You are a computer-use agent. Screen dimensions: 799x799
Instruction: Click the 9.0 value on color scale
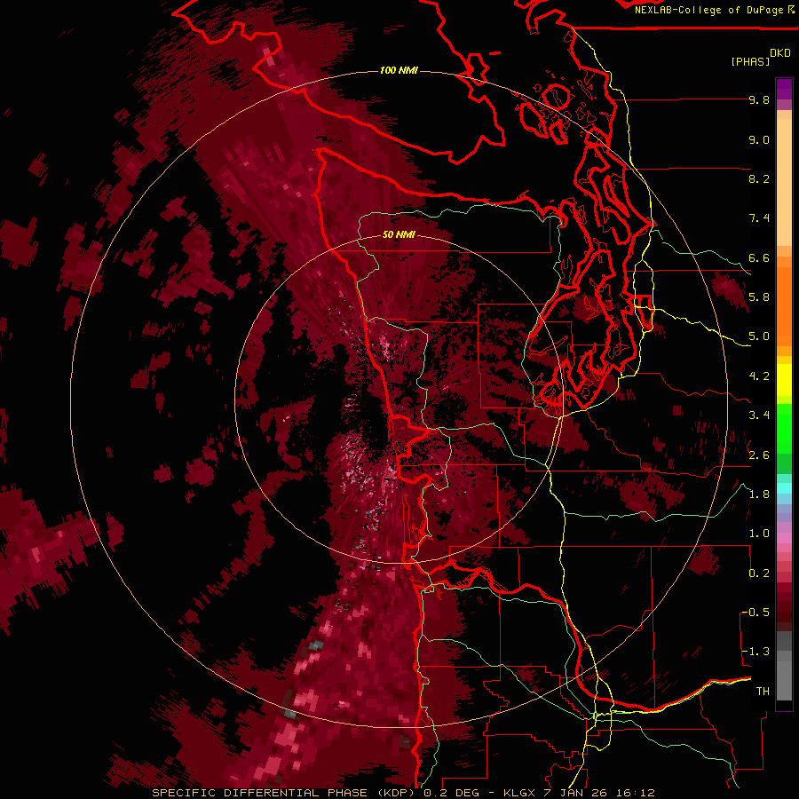[759, 139]
